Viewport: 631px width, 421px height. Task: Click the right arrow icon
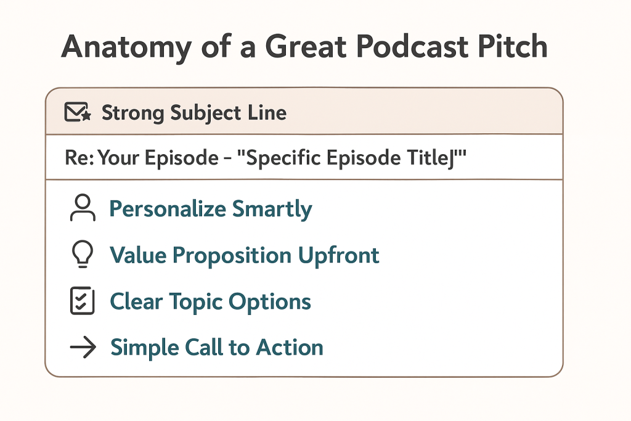(x=83, y=347)
